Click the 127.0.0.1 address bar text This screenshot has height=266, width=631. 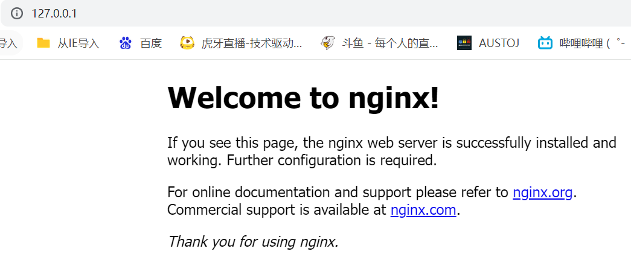point(54,14)
